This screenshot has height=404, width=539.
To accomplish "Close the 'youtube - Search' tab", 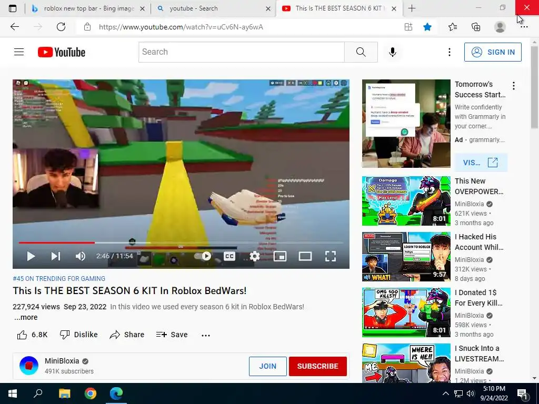I will tap(268, 8).
